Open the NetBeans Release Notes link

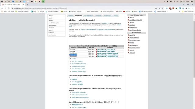[x=79, y=71]
